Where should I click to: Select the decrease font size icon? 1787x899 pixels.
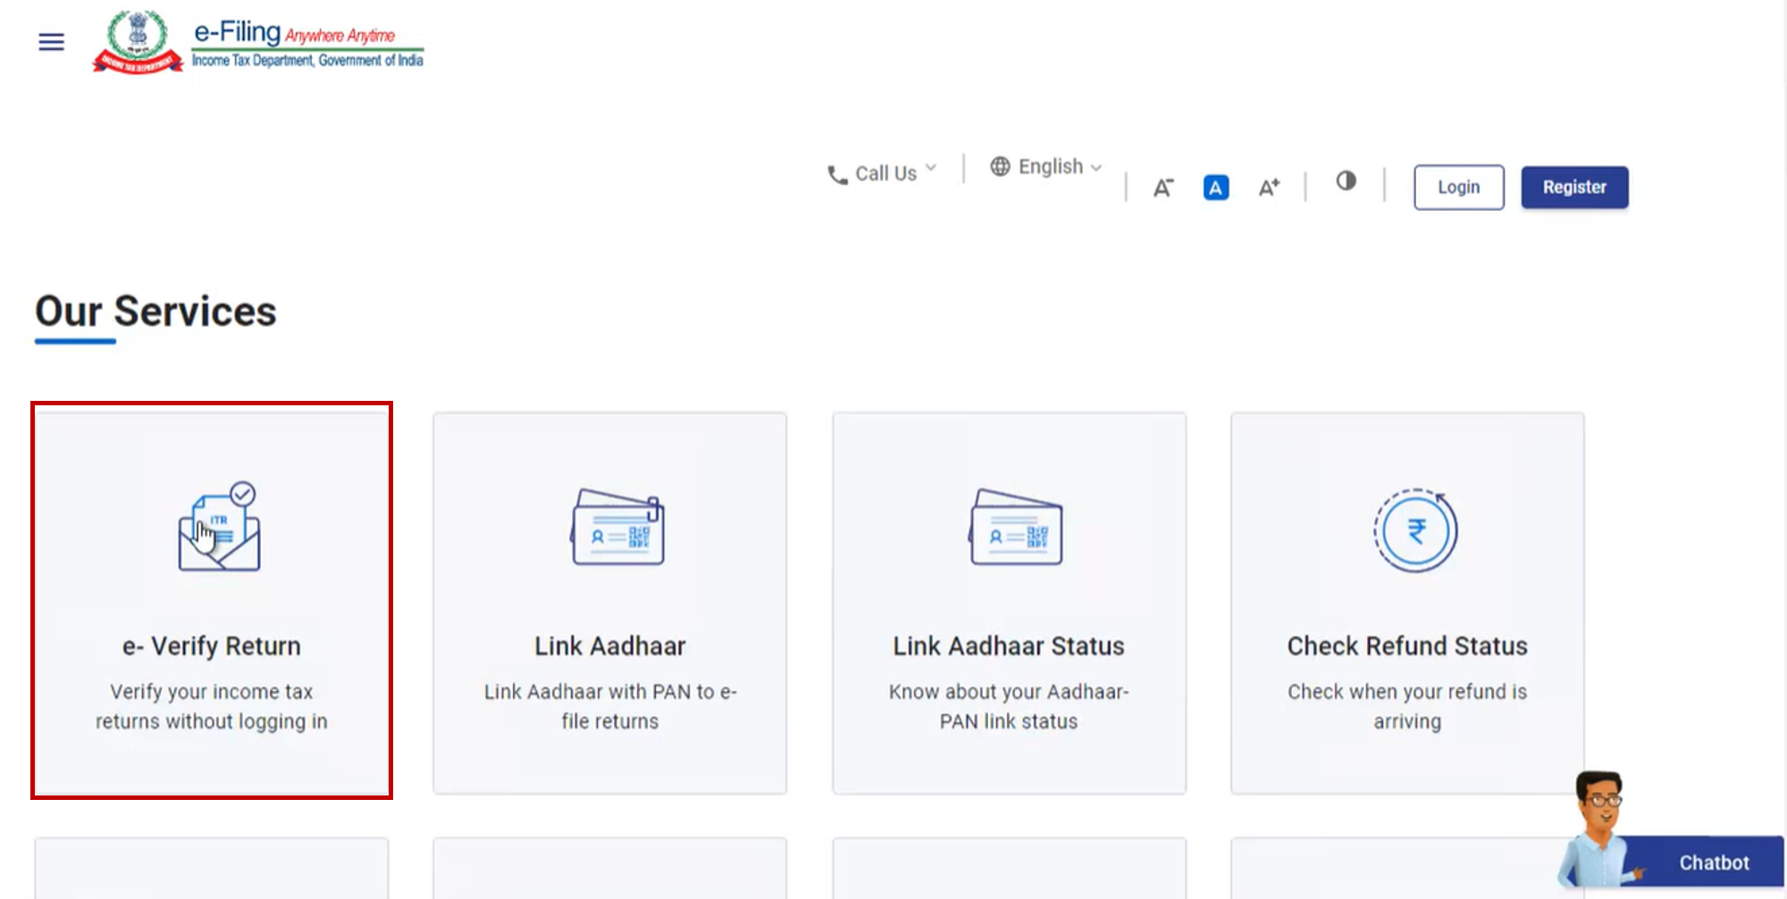coord(1162,187)
